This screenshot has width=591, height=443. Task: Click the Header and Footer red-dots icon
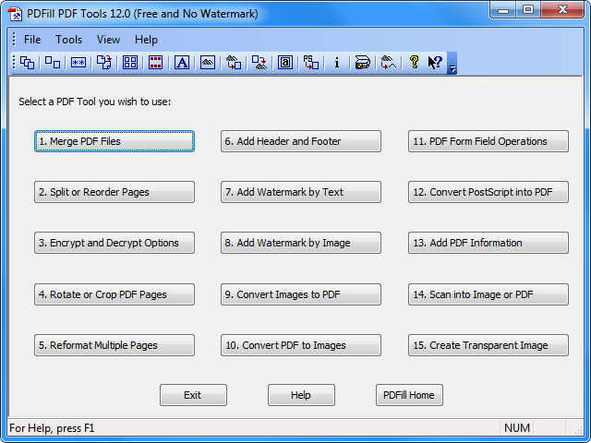coord(156,63)
